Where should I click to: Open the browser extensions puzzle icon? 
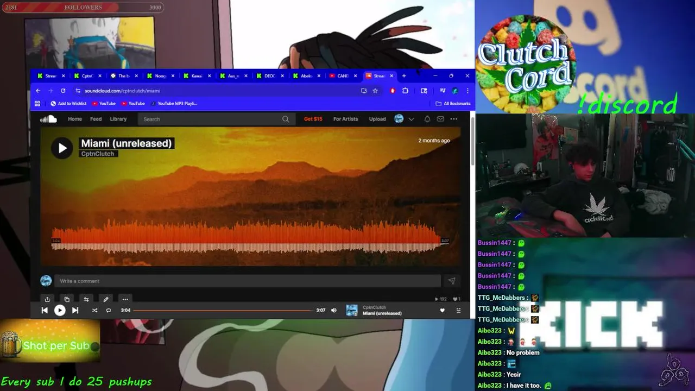[405, 91]
